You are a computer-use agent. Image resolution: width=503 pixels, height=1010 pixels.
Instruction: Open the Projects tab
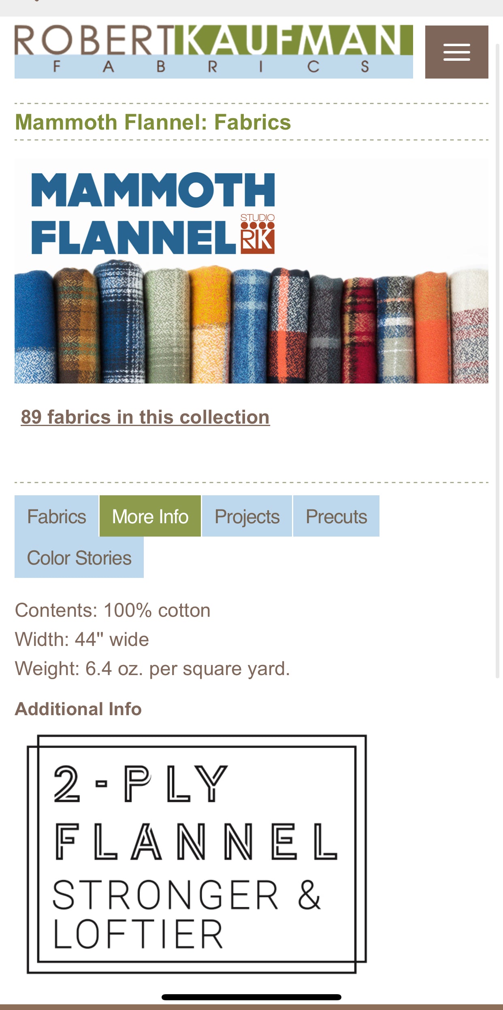pos(247,516)
